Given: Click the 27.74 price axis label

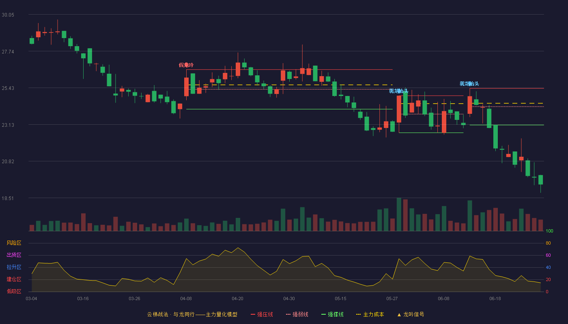Looking at the screenshot, I should point(8,51).
